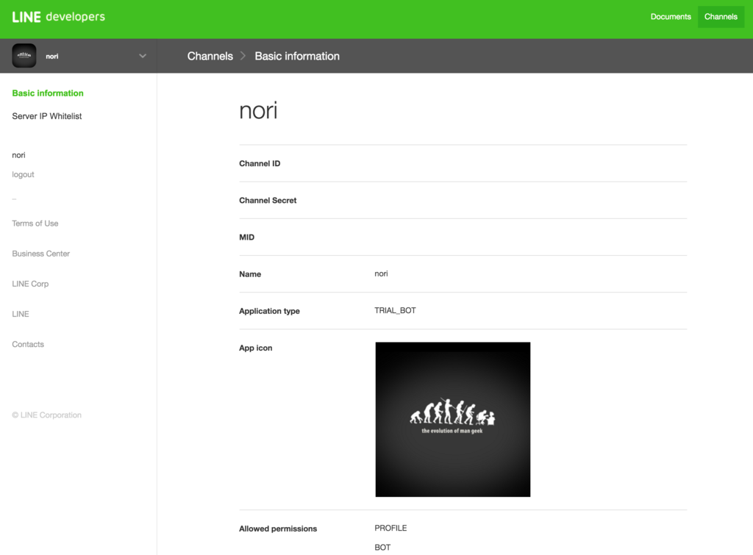The height and width of the screenshot is (555, 753).
Task: Open the Documents link in header
Action: click(x=671, y=17)
